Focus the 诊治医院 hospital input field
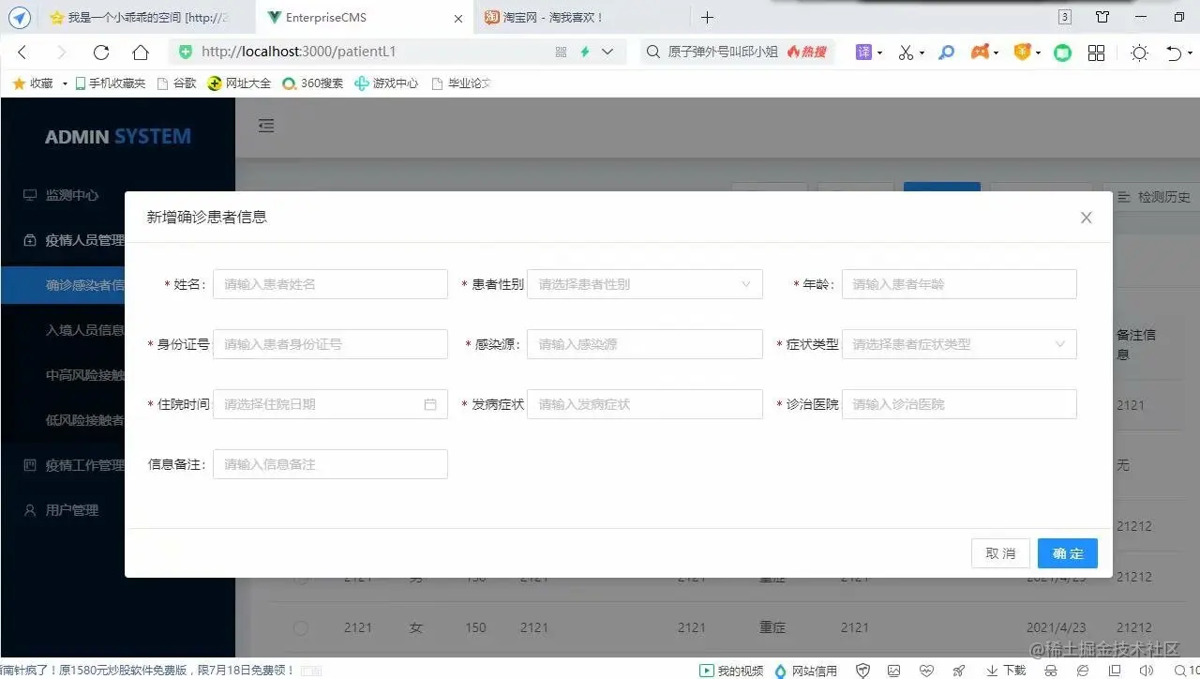 959,404
